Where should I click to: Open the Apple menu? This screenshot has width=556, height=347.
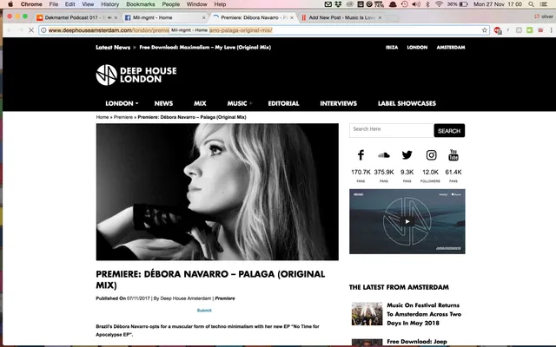pos(10,4)
